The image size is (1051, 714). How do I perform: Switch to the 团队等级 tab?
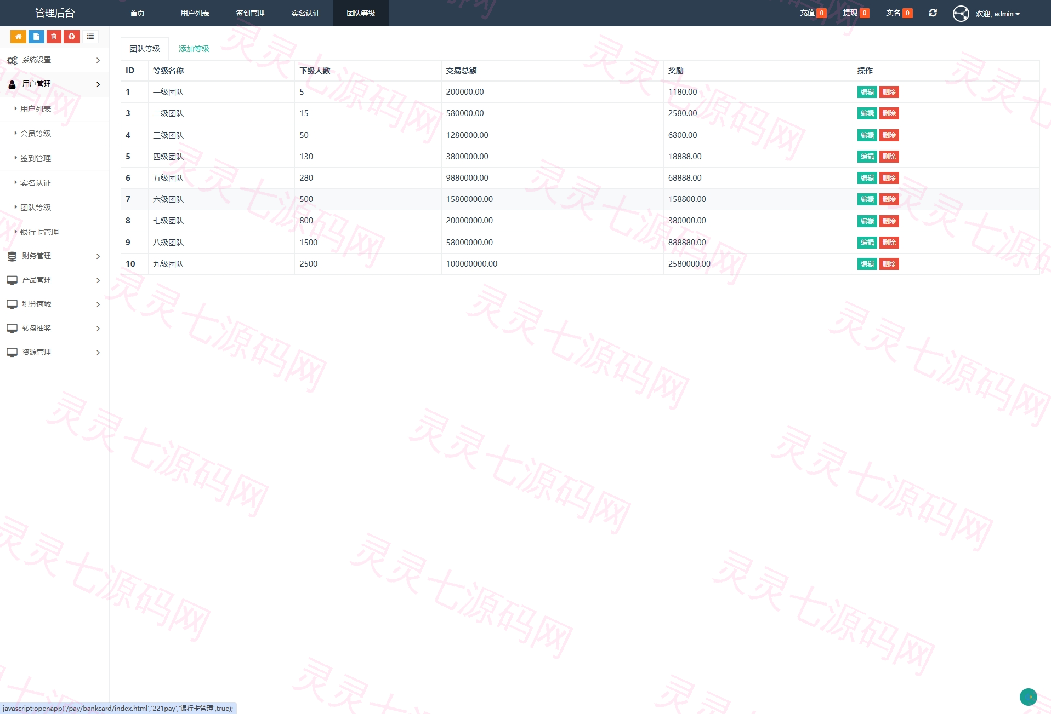click(x=145, y=49)
